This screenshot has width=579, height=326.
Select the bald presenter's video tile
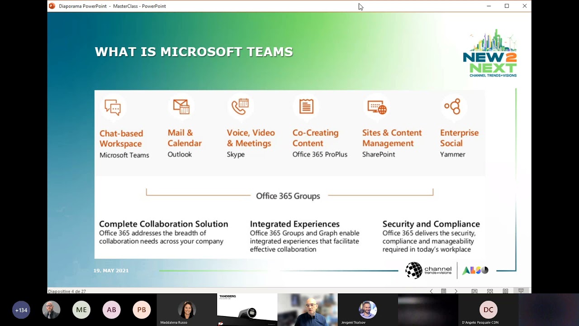pyautogui.click(x=308, y=310)
